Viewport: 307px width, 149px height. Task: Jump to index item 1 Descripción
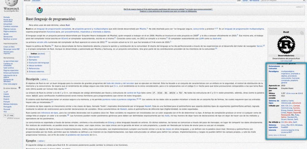point(33,57)
